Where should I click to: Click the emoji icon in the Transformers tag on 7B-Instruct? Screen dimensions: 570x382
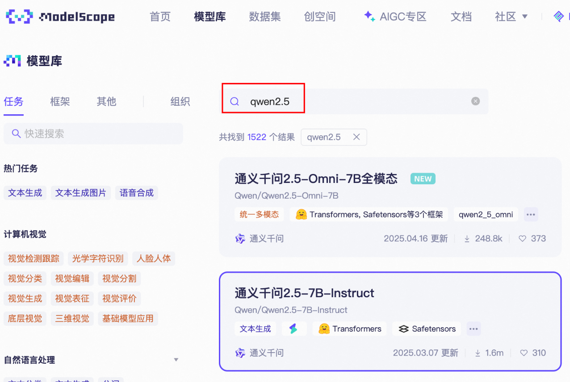tap(324, 329)
